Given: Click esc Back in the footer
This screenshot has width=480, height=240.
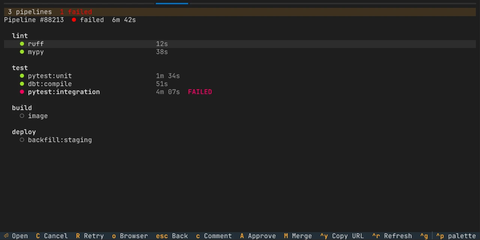Looking at the screenshot, I should point(172,236).
